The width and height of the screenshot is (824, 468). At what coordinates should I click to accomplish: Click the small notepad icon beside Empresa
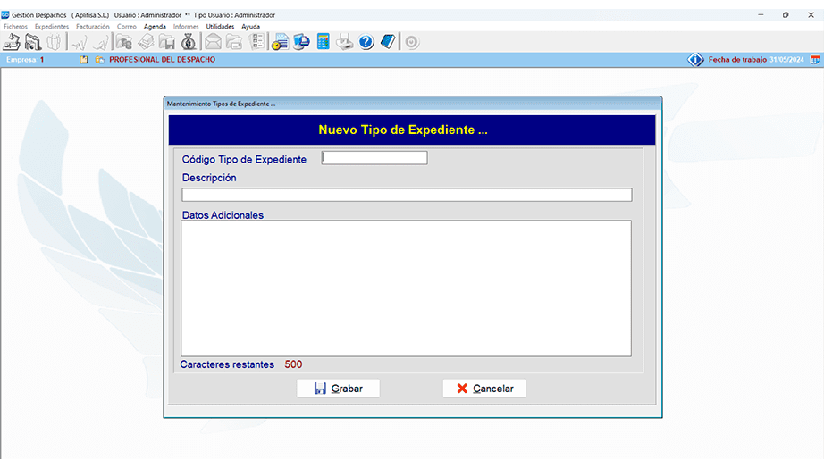pos(84,60)
